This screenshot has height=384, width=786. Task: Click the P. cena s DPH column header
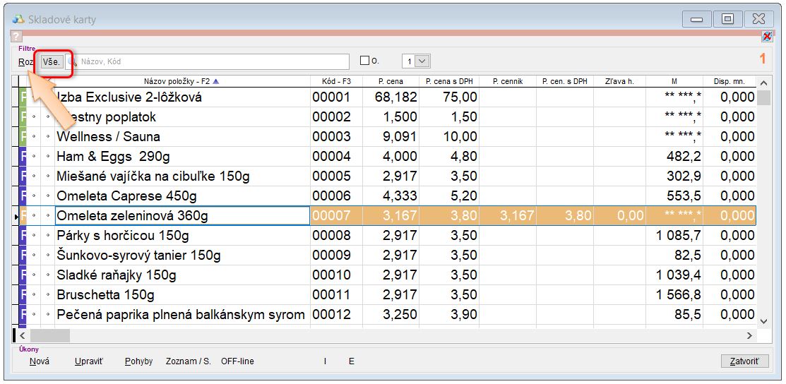448,81
